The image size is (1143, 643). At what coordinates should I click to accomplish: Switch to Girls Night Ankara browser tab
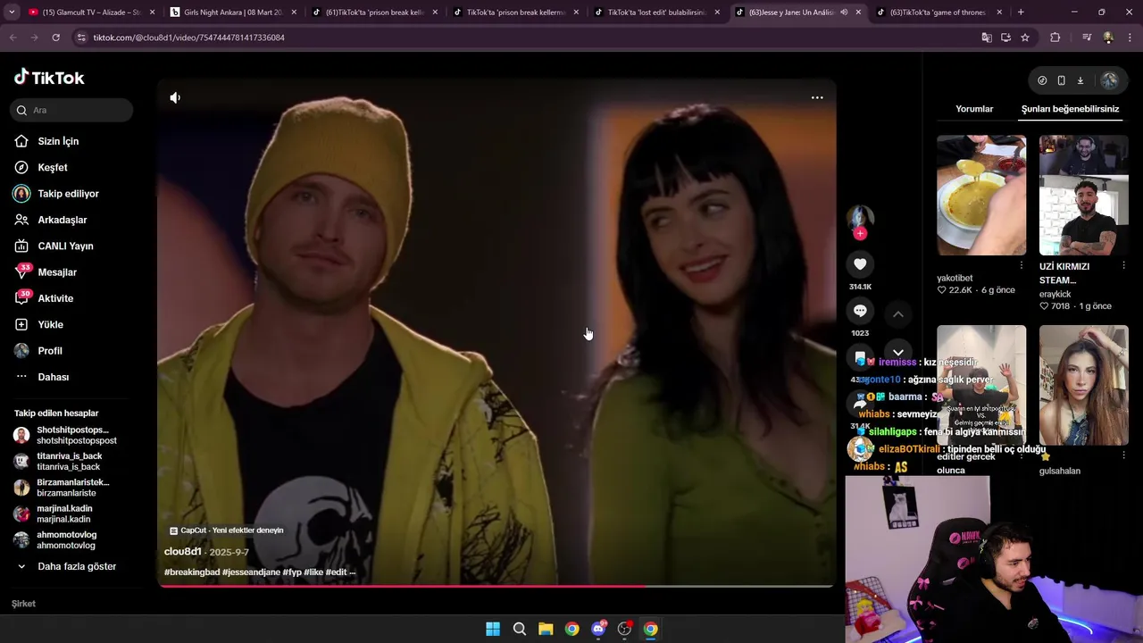tap(232, 13)
